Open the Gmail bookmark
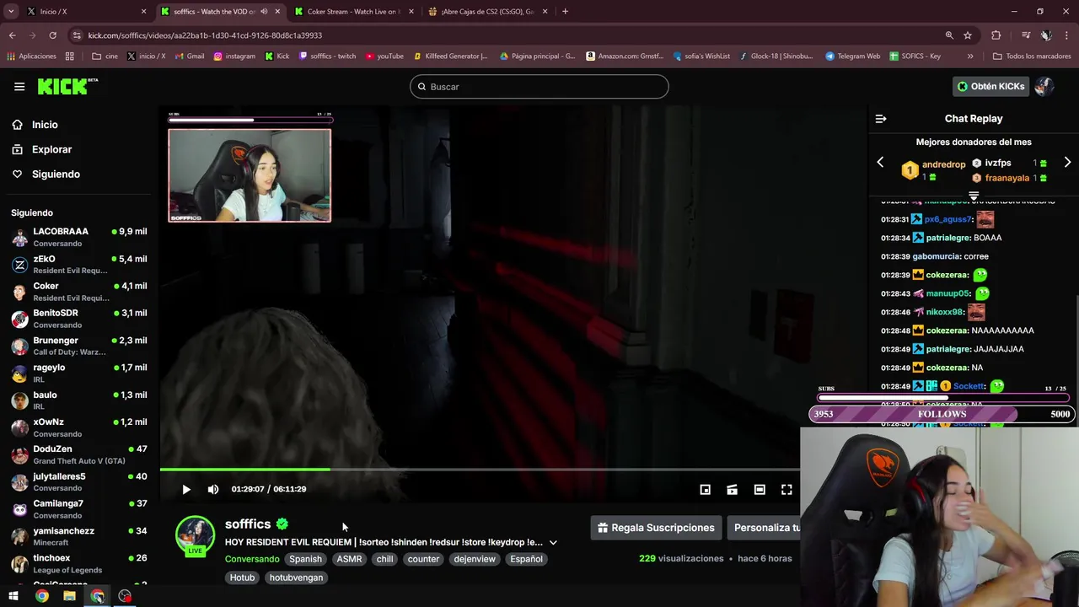The height and width of the screenshot is (607, 1079). [189, 56]
